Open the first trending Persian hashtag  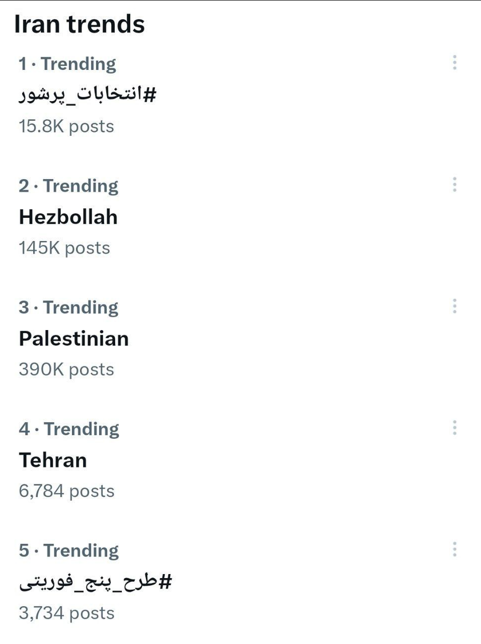pos(88,95)
